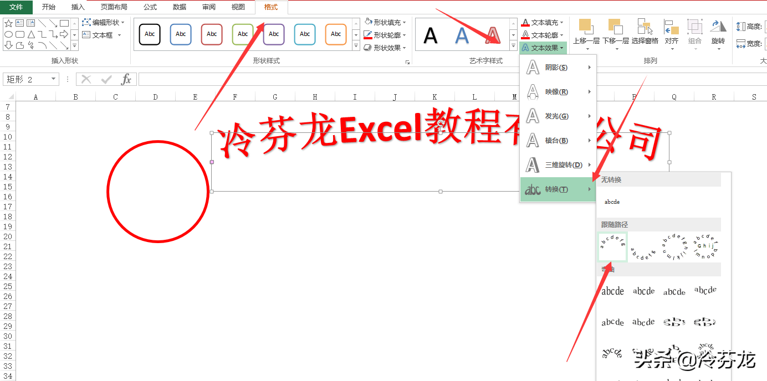Choose the blue A WordArt style
767x381 pixels.
(462, 35)
